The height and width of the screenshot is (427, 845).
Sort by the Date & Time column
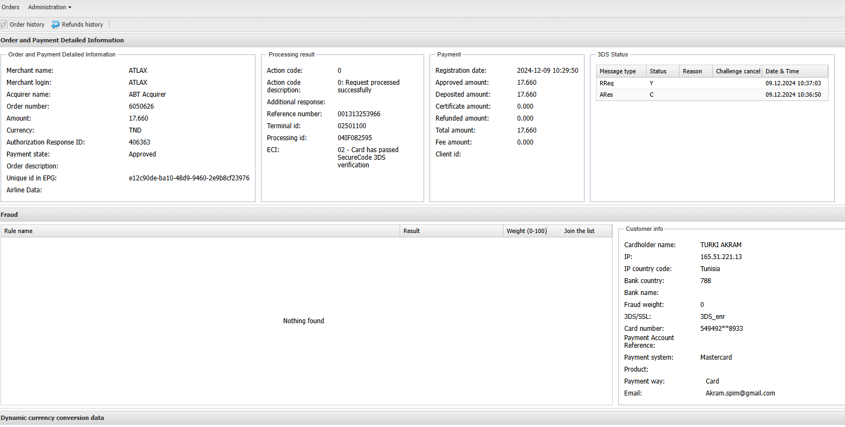(782, 71)
